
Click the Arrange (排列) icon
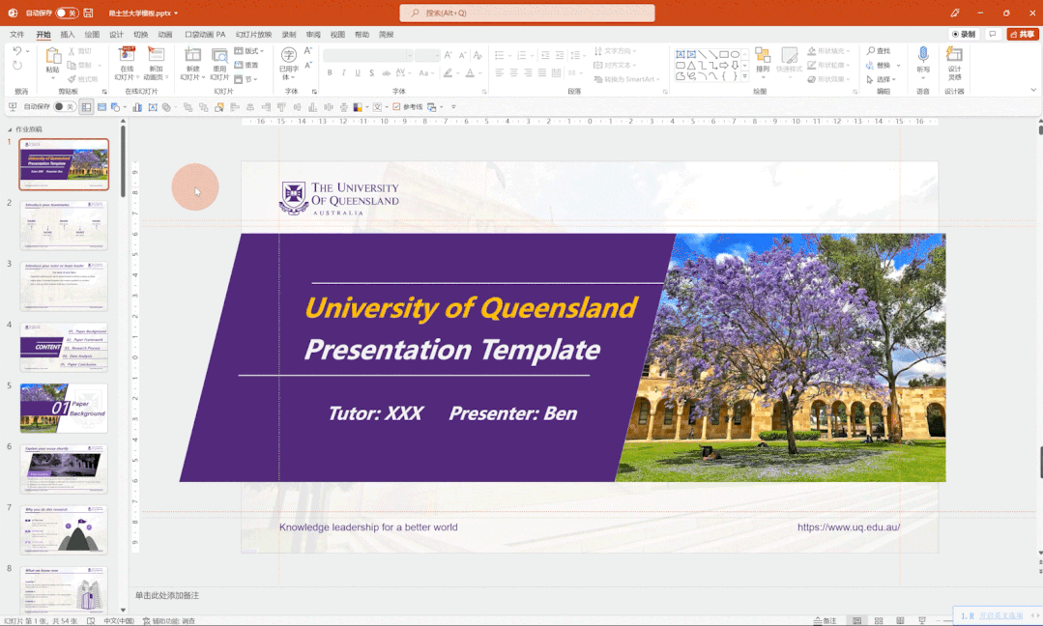coord(763,55)
